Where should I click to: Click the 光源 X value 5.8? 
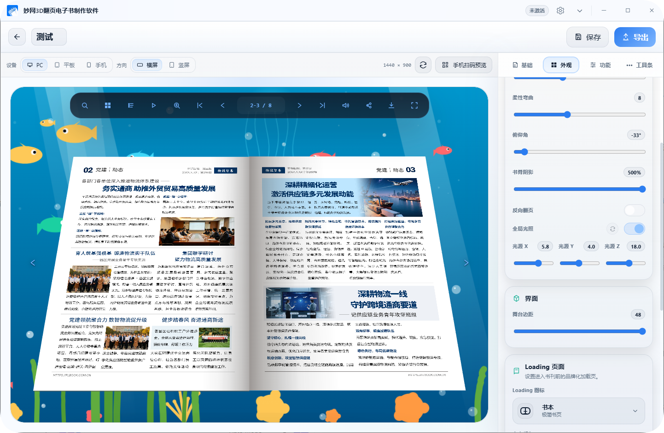click(x=545, y=247)
